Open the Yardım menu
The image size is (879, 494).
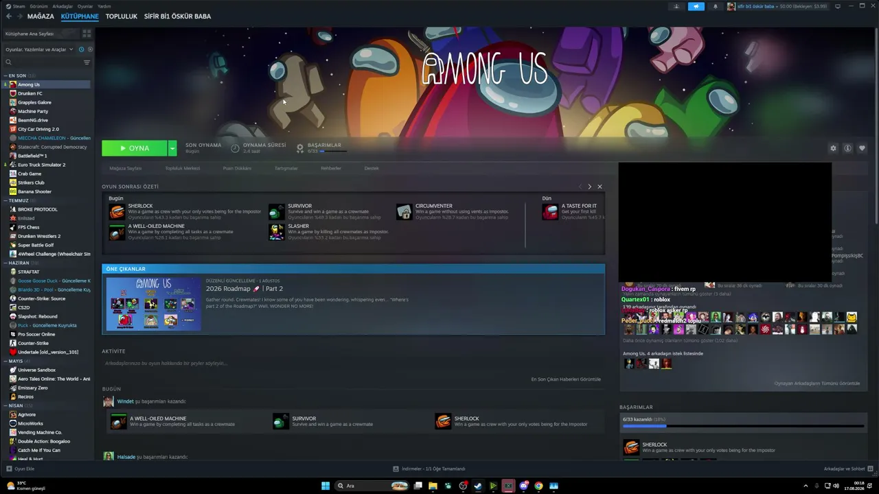[104, 6]
